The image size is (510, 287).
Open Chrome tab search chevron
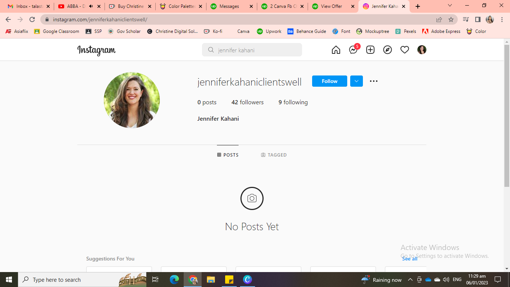[450, 6]
